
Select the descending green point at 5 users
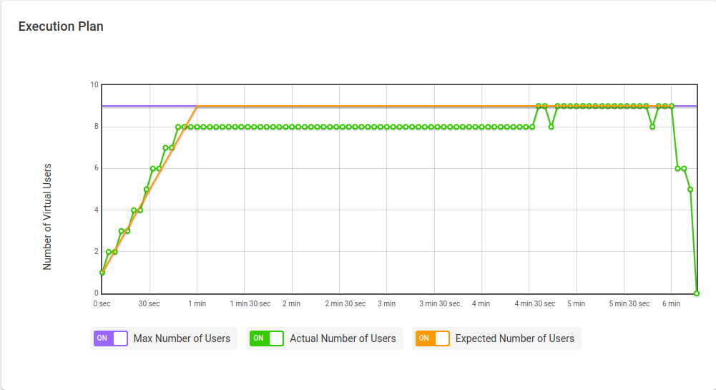tap(690, 190)
